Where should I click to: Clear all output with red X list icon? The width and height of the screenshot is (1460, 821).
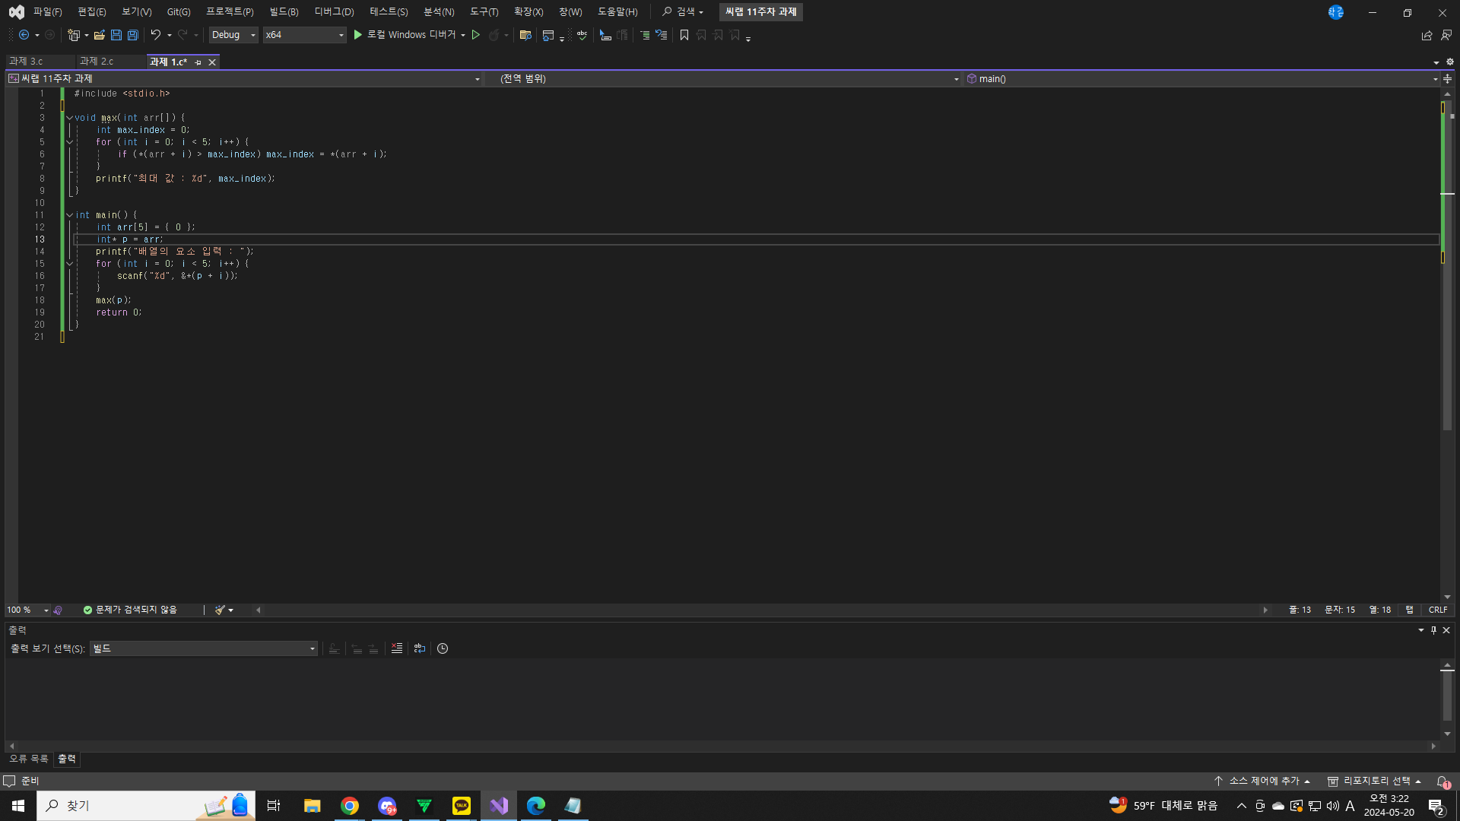pos(397,648)
